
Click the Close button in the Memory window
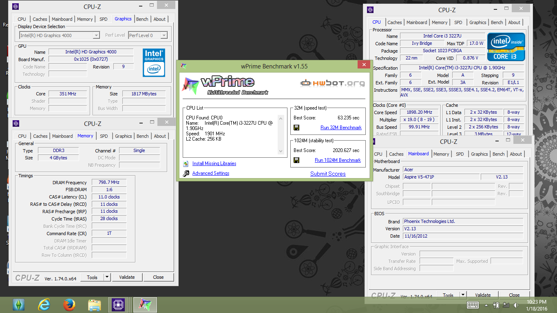pos(158,277)
